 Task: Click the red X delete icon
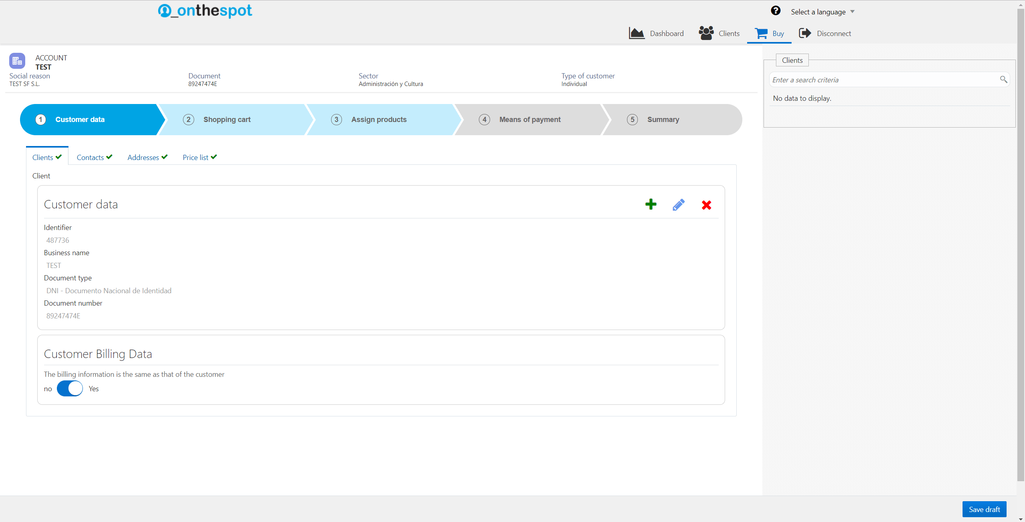(x=706, y=205)
